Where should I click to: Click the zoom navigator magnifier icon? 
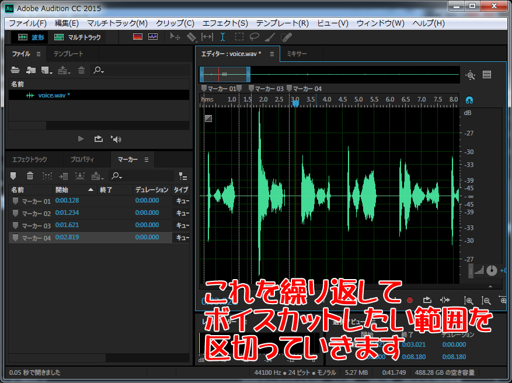470,75
